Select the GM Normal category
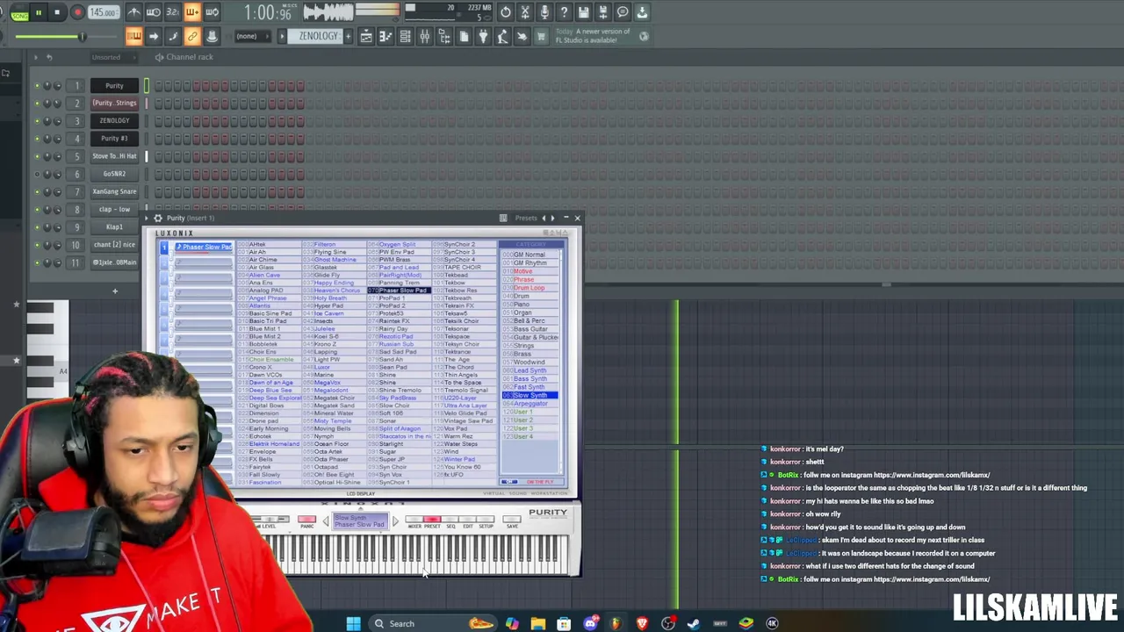This screenshot has height=632, width=1124. click(x=529, y=255)
